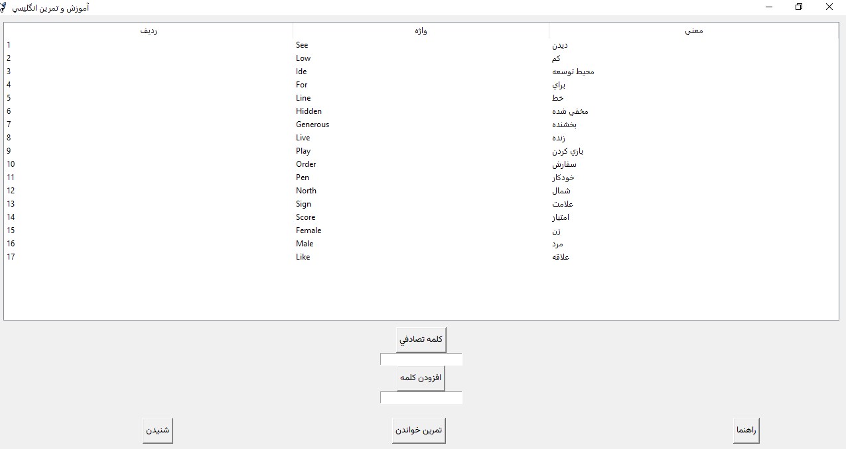Image resolution: width=846 pixels, height=449 pixels.
Task: Click the meaning علاقه
Action: pyautogui.click(x=561, y=257)
